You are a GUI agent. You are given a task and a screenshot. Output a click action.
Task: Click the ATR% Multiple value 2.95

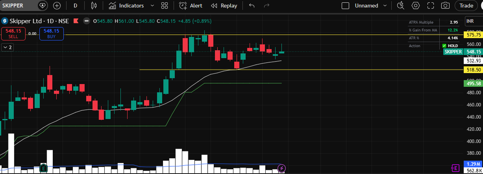click(x=454, y=22)
